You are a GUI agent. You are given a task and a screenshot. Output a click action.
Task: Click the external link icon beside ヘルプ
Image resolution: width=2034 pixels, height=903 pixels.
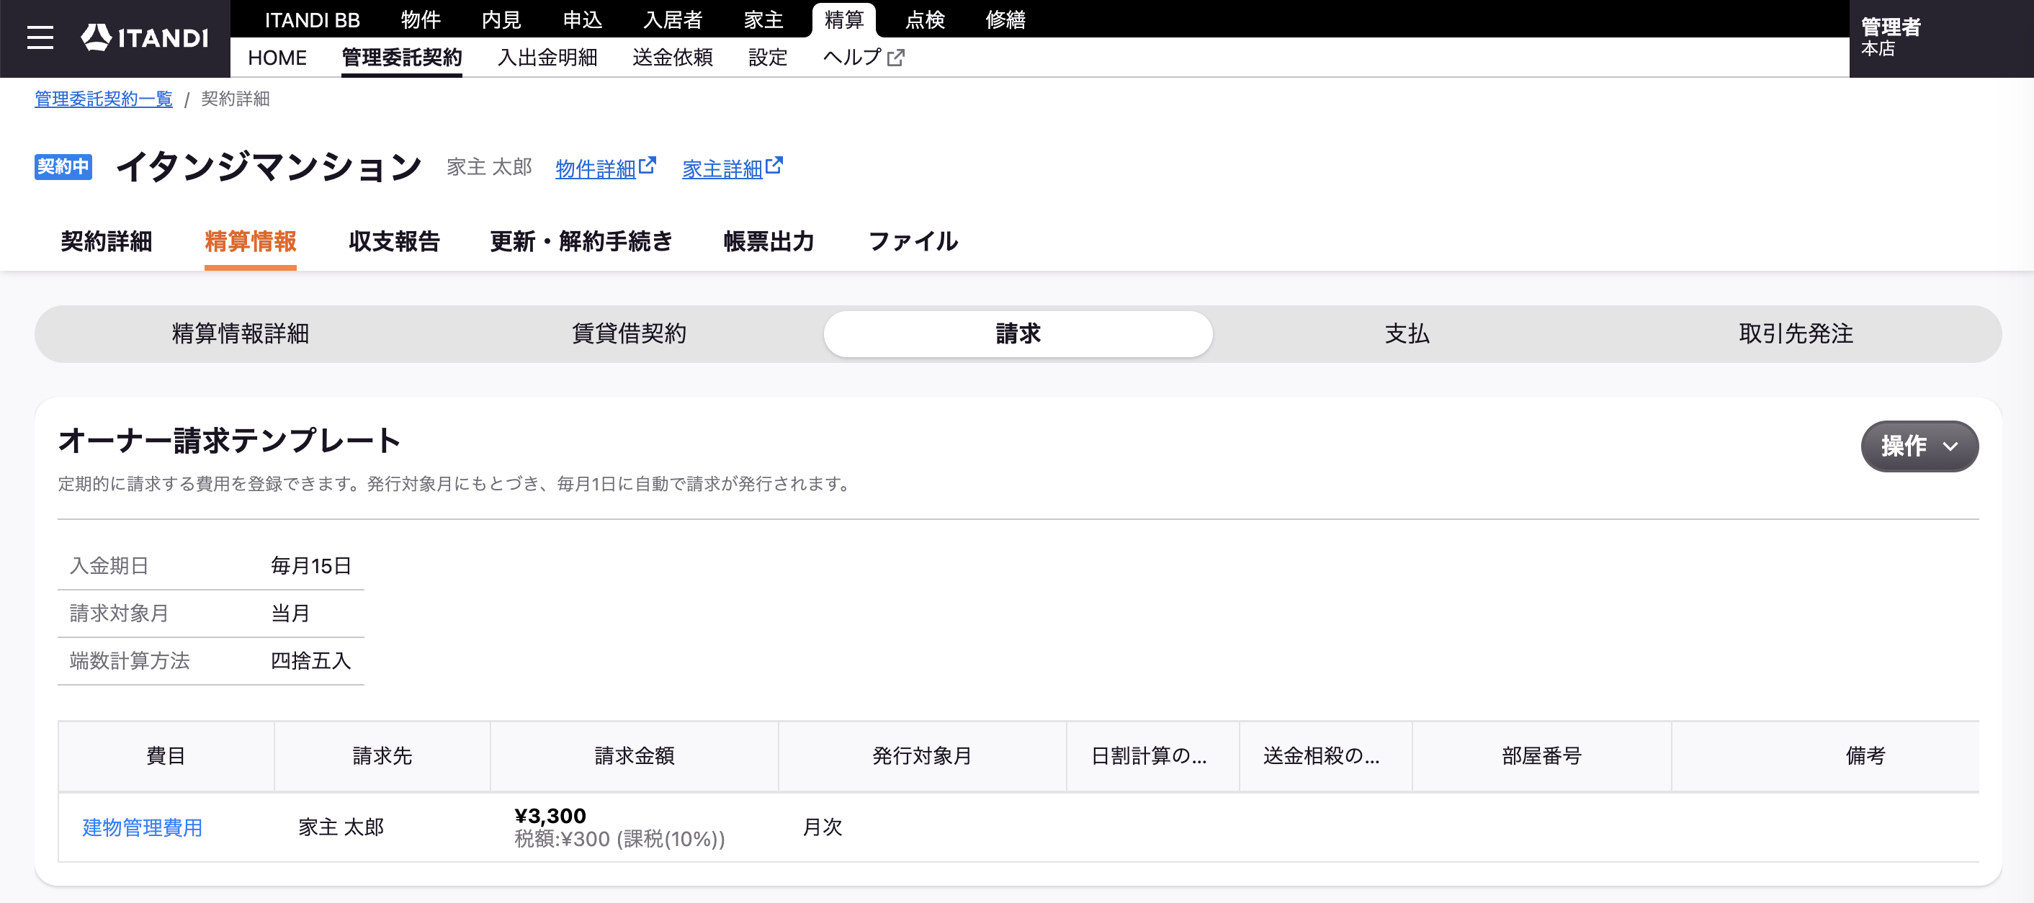896,58
